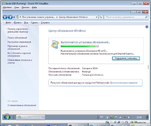Screen dimensions: 151x126
Task: Open the recent pages dropdown arrow
Action: click(14, 17)
